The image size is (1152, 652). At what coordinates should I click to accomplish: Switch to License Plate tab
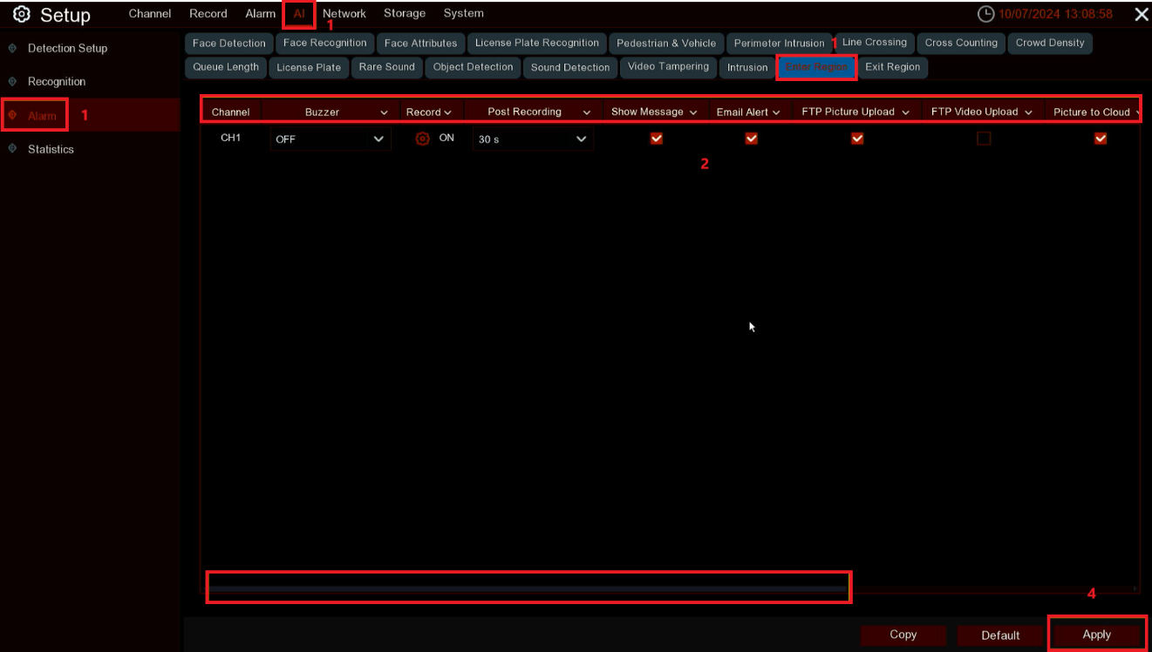(309, 67)
